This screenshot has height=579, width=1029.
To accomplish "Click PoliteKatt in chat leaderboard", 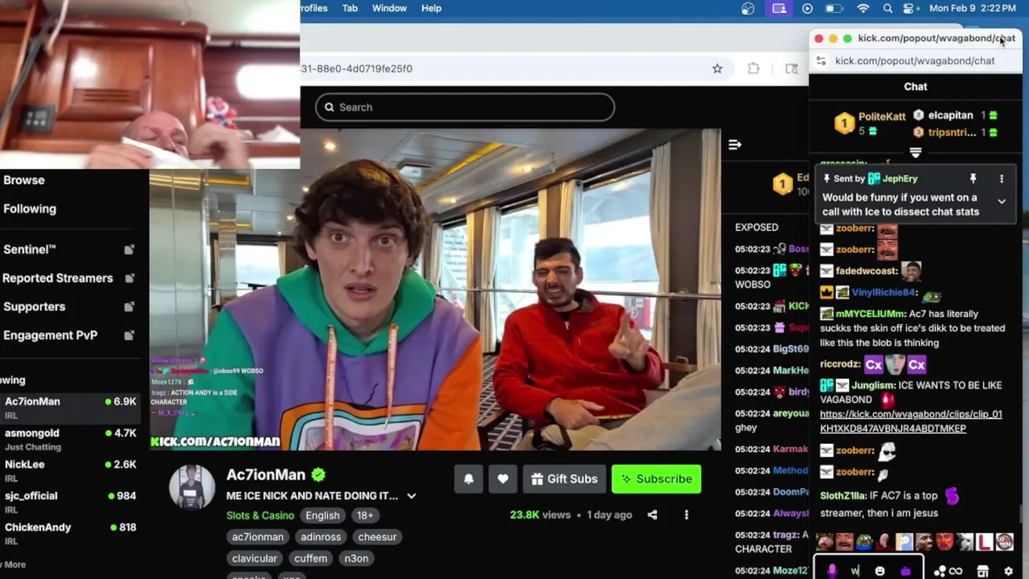I will [x=882, y=117].
